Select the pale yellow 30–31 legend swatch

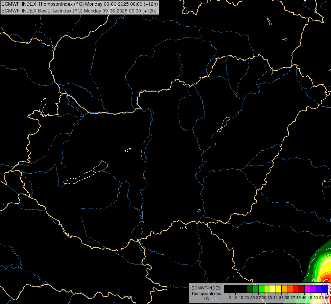pyautogui.click(x=273, y=289)
